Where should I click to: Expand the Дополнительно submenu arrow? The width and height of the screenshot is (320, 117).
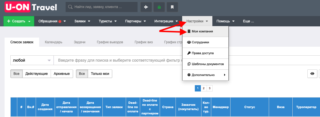coord(225,75)
